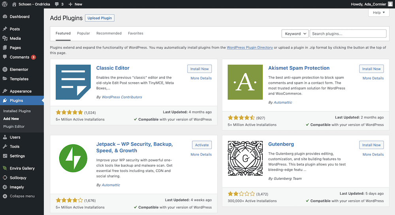The height and width of the screenshot is (215, 395).
Task: Open the WordPress Plugin Directory link
Action: 250,47
